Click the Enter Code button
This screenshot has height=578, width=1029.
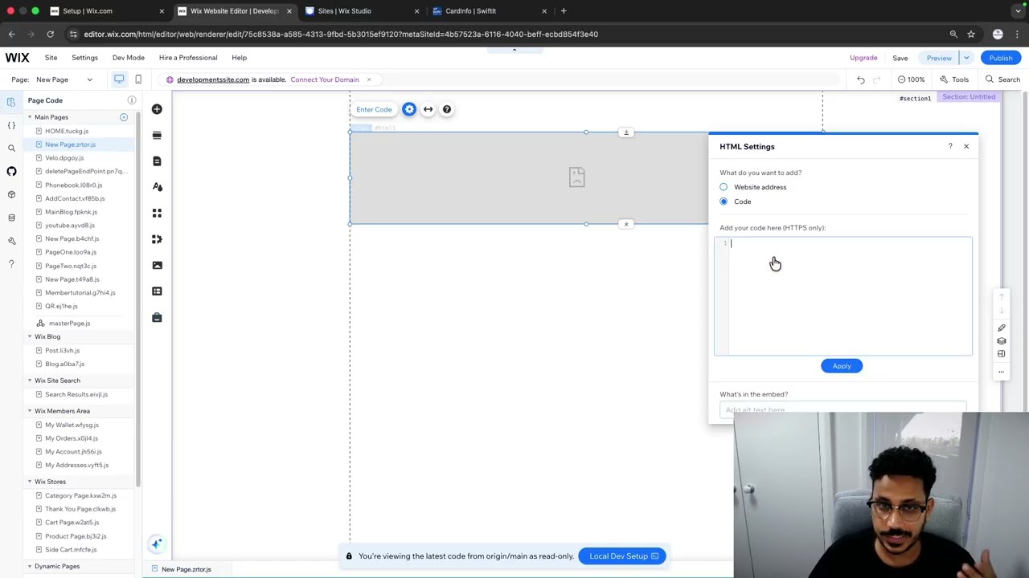tap(374, 109)
